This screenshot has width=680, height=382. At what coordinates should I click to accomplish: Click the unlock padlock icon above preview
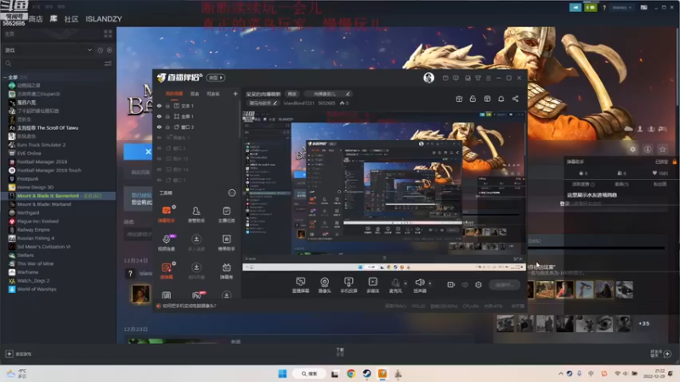(473, 98)
